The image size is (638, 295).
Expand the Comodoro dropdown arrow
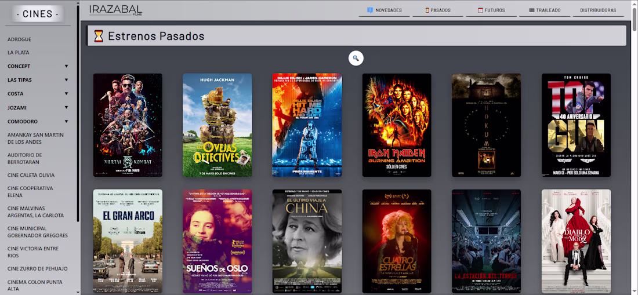[66, 122]
